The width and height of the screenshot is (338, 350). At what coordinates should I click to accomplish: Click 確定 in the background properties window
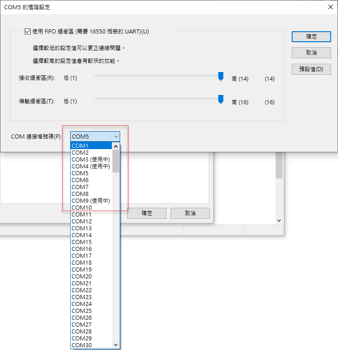coord(147,213)
